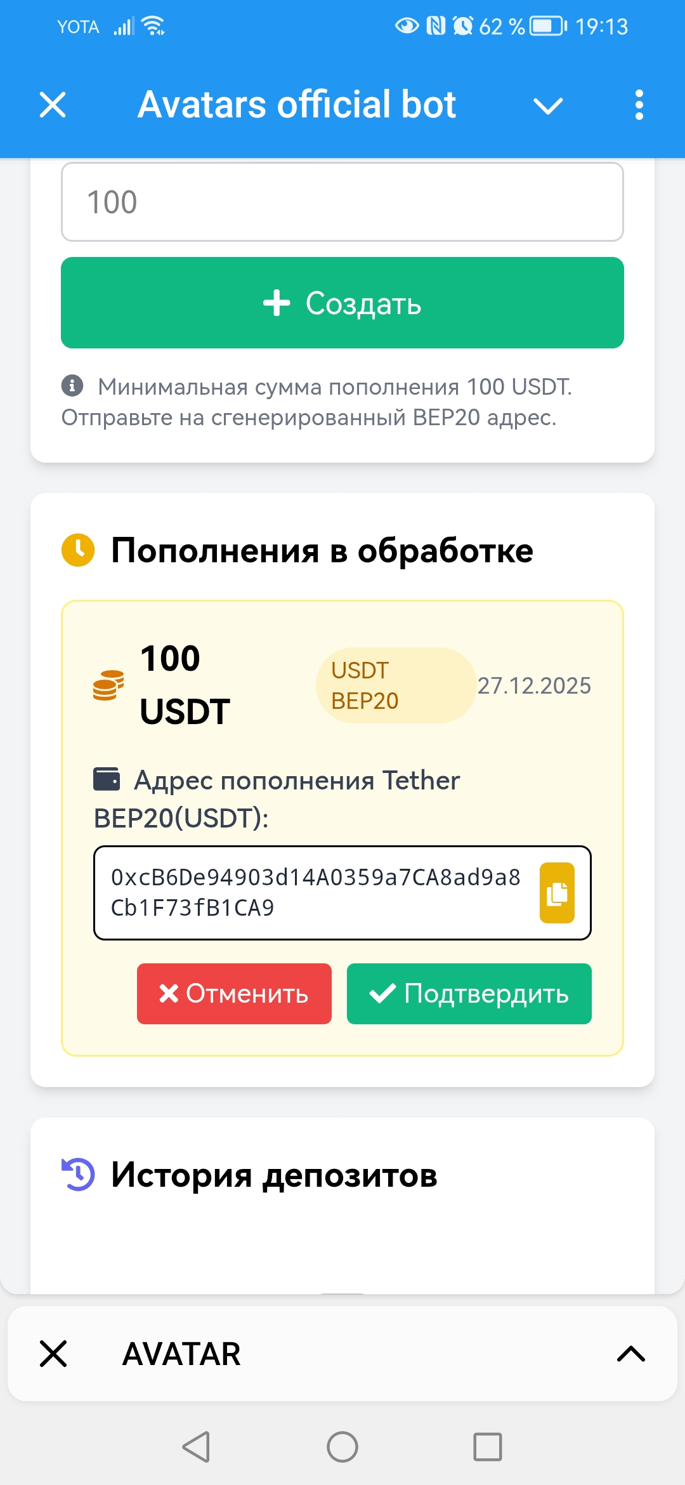Dismiss the AVATAR bottom bar

pos(53,1354)
